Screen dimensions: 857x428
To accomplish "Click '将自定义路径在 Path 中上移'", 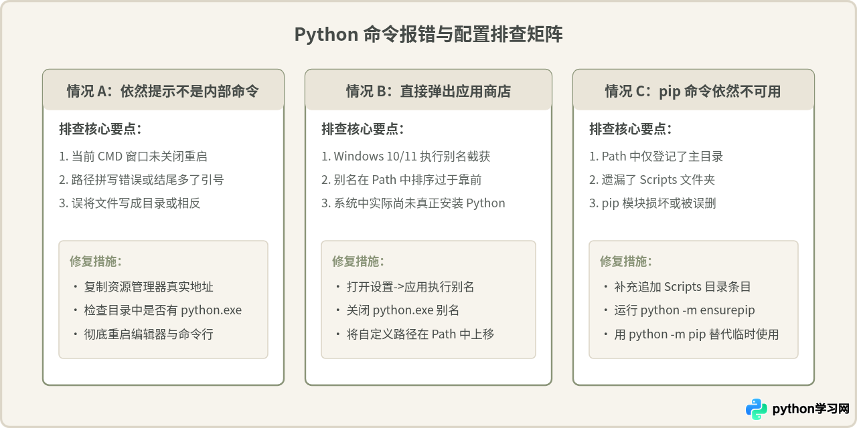I will click(x=420, y=334).
